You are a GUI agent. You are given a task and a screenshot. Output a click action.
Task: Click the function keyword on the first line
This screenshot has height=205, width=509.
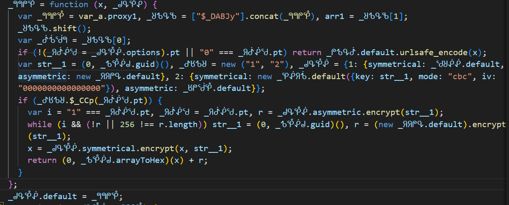pos(68,5)
